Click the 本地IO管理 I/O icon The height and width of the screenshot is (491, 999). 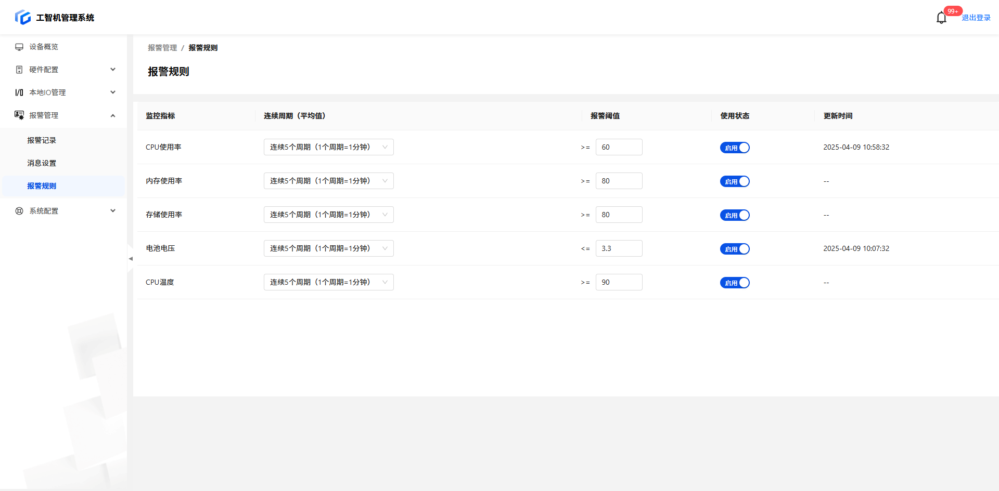click(x=19, y=92)
